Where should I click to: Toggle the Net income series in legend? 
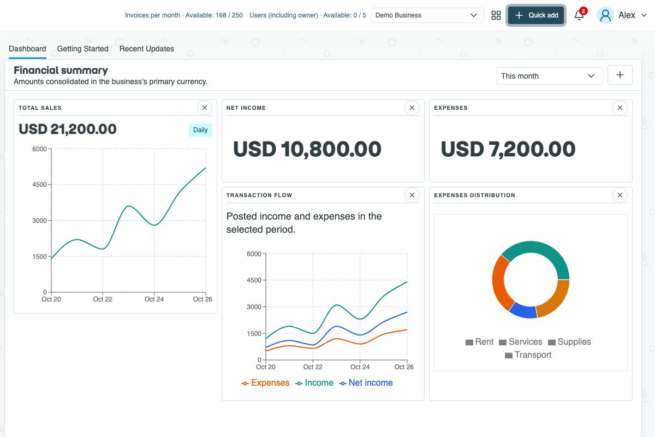pos(366,383)
